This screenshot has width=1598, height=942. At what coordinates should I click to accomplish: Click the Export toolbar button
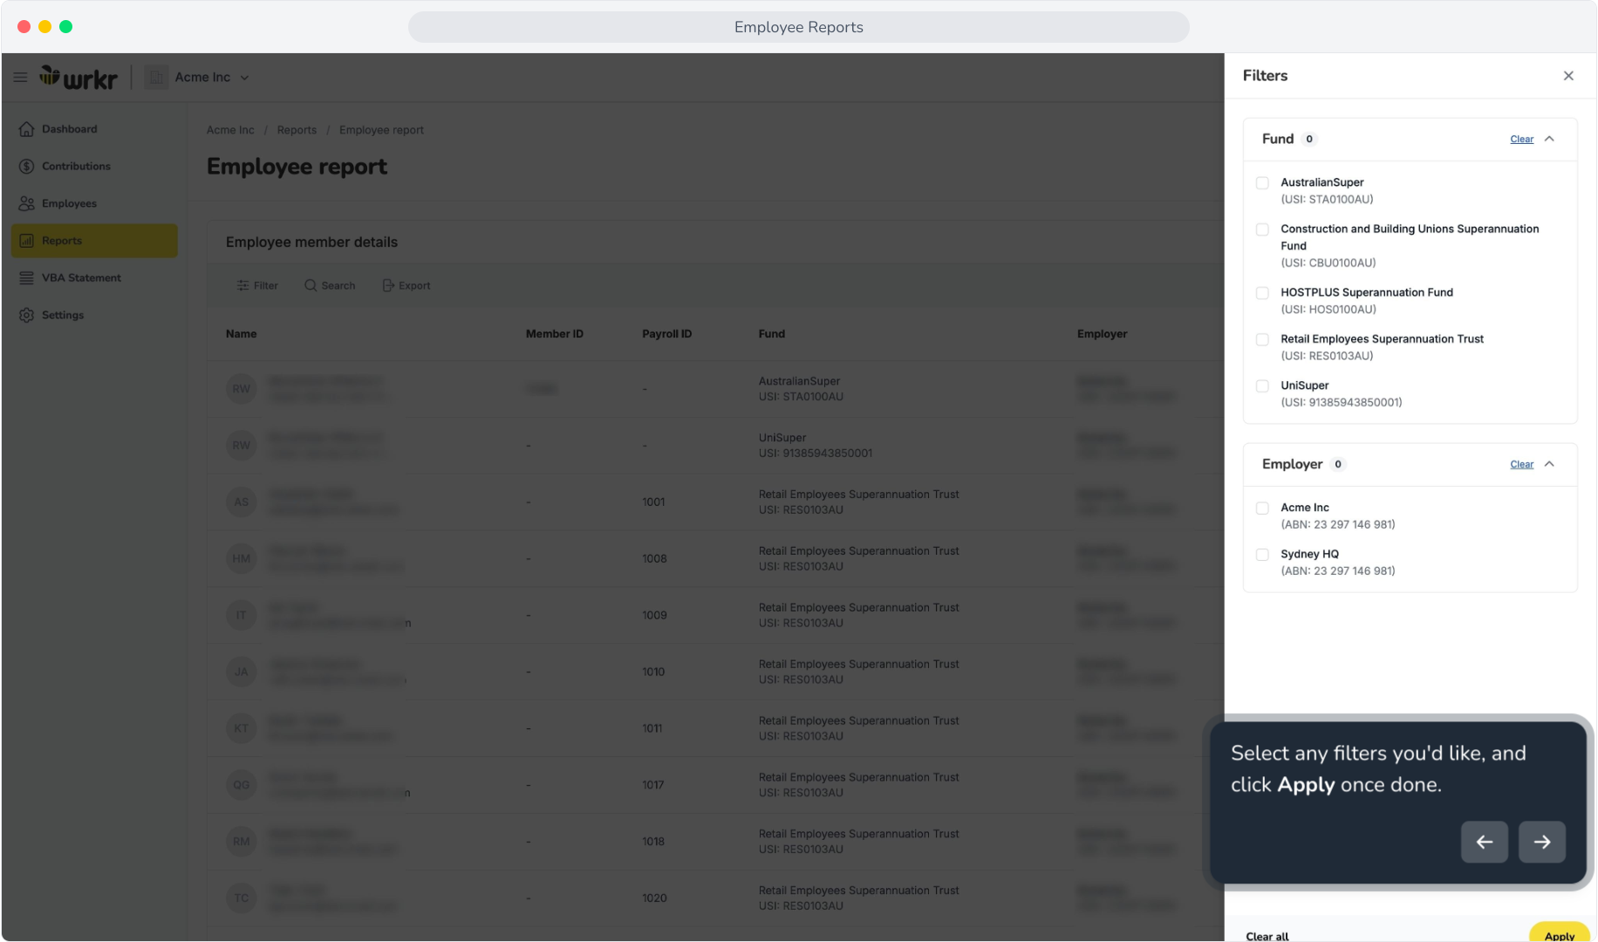pyautogui.click(x=406, y=286)
